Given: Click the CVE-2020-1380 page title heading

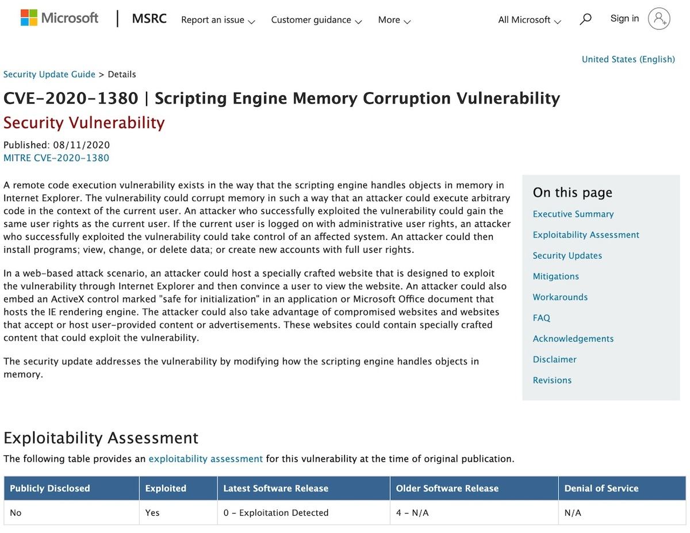Looking at the screenshot, I should 282,98.
